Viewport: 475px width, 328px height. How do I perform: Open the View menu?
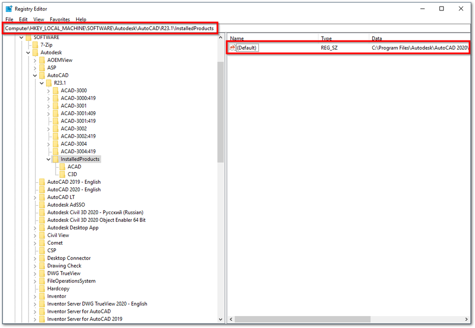39,20
